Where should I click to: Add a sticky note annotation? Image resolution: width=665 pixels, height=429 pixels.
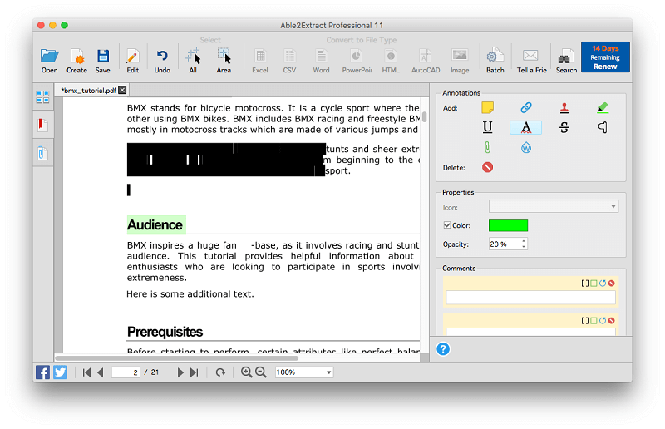pyautogui.click(x=487, y=108)
